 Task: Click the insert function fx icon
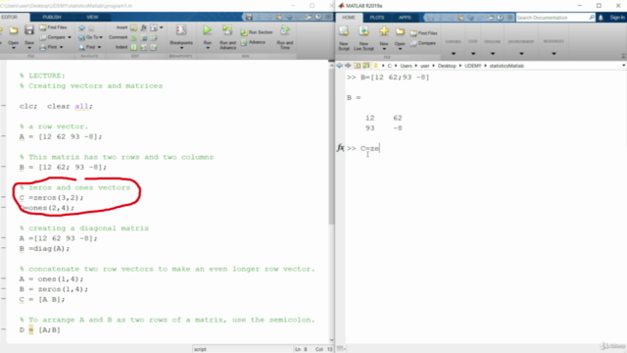pos(144,27)
